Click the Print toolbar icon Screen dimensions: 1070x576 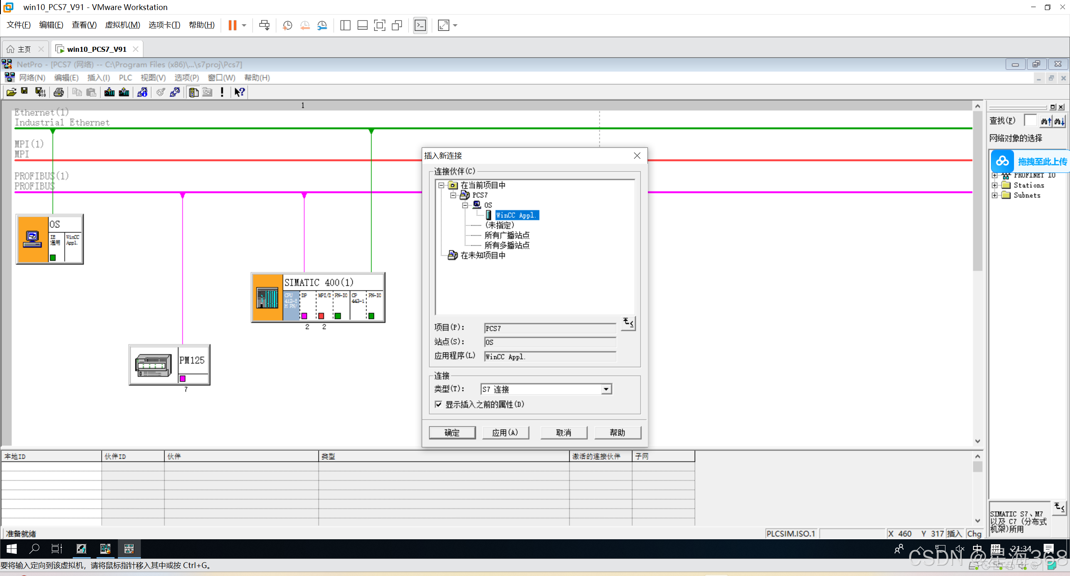(59, 92)
